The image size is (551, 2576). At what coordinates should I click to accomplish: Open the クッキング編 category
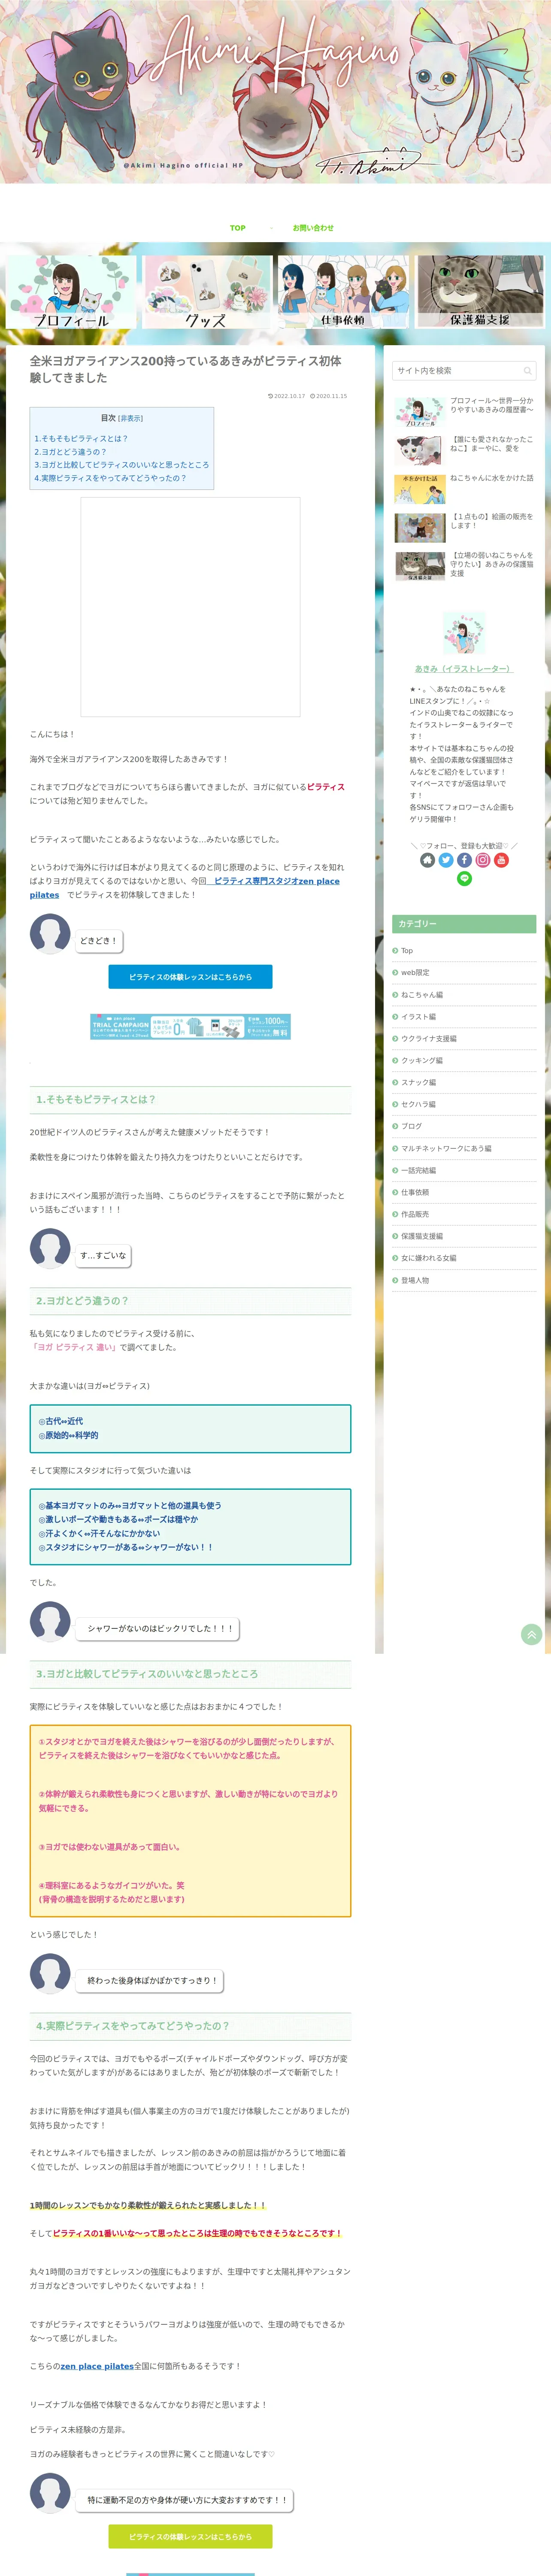pos(422,1061)
